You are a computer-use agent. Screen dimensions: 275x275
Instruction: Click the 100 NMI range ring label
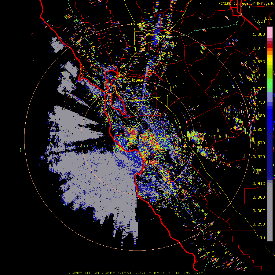pos(137,24)
